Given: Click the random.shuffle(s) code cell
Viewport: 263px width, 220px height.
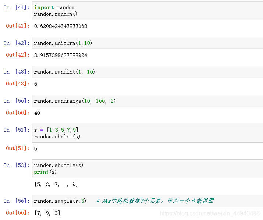Looking at the screenshot, I should pos(148,168).
